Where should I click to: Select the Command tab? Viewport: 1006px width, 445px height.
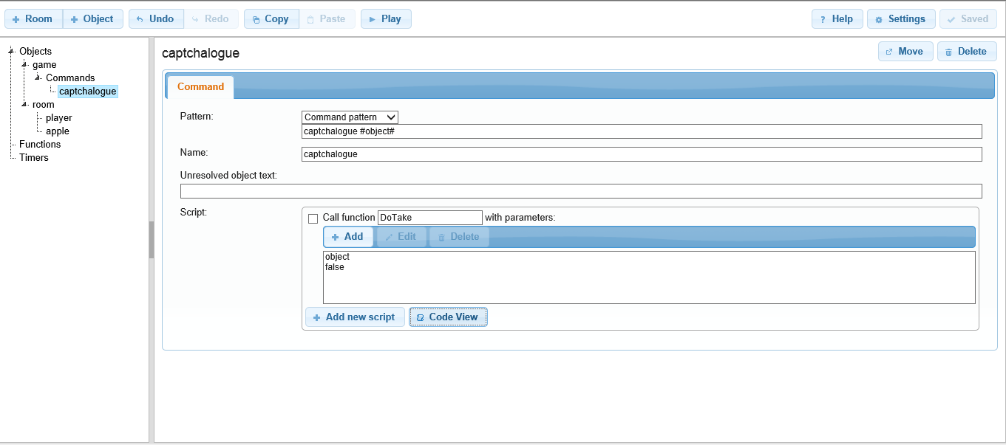point(200,87)
